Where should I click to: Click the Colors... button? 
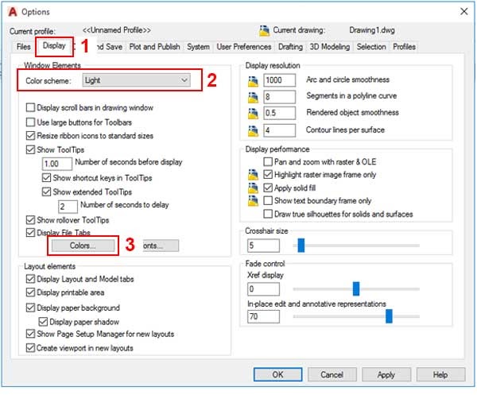(x=83, y=246)
